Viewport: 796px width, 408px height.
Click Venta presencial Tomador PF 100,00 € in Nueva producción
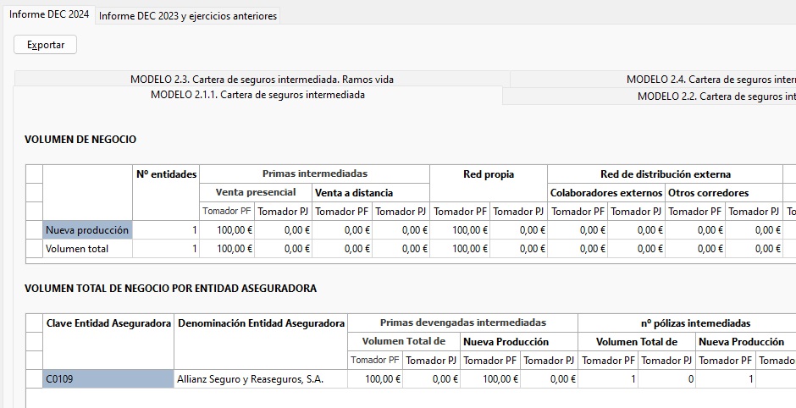coord(227,230)
